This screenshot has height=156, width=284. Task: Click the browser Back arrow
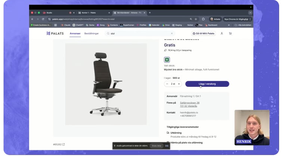(32, 19)
